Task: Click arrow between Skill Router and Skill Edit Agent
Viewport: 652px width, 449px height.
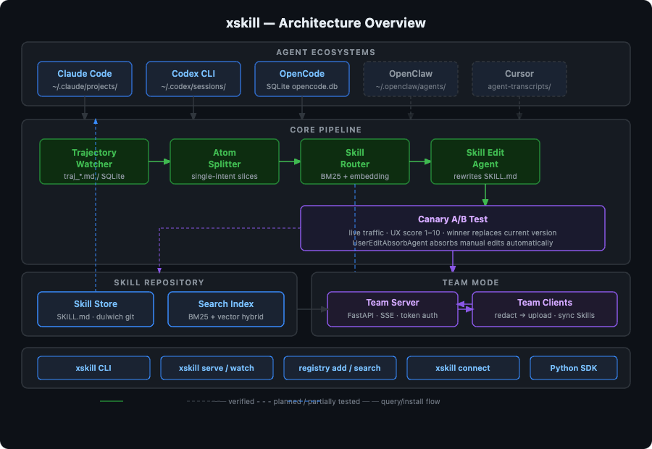Action: 420,161
